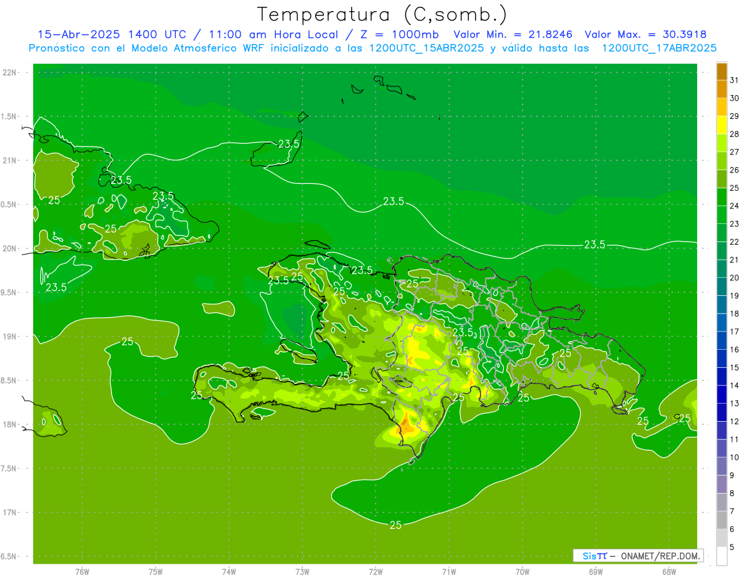Click valid-until time "1200UTC_17ABR2025"
The height and width of the screenshot is (580, 751).
[659, 48]
